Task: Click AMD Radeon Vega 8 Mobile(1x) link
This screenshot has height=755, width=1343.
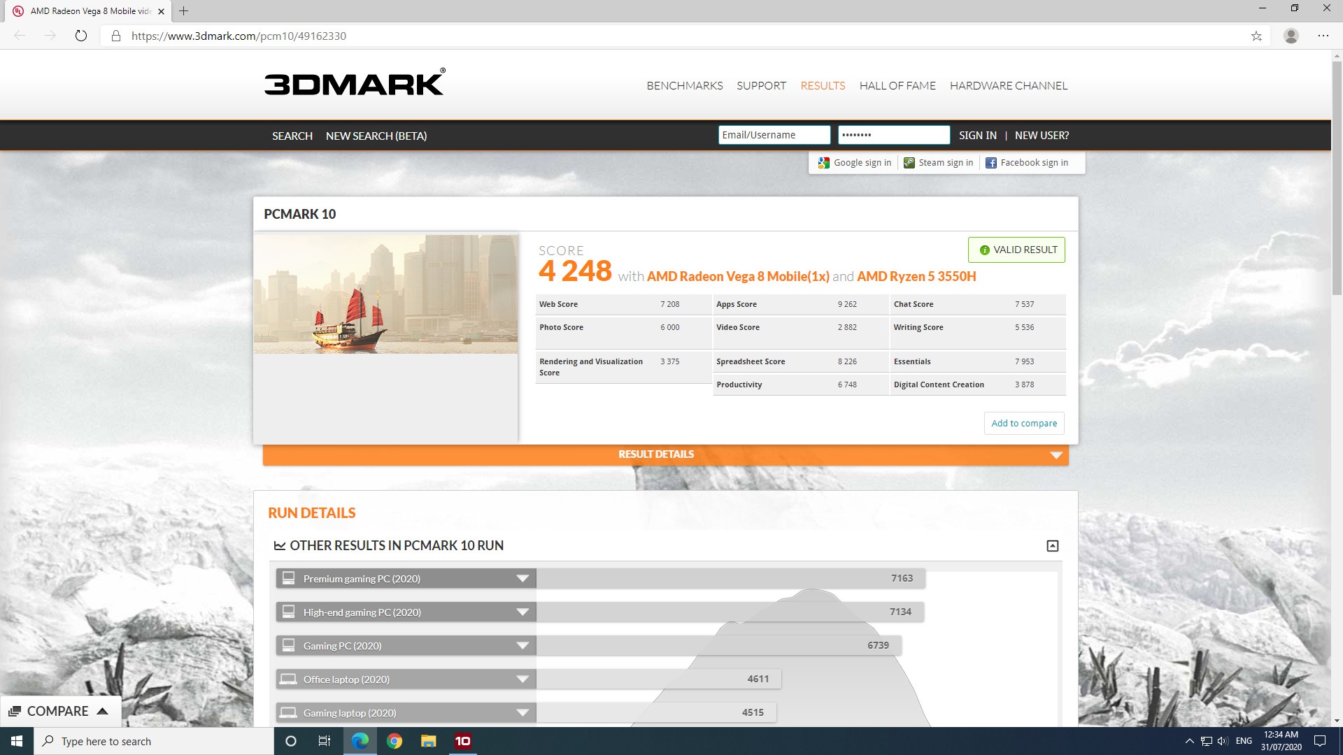Action: tap(738, 276)
